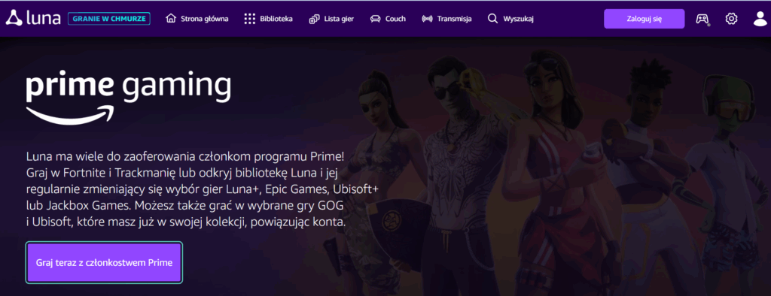Image resolution: width=771 pixels, height=296 pixels.
Task: Open settings via the gear icon
Action: point(731,19)
